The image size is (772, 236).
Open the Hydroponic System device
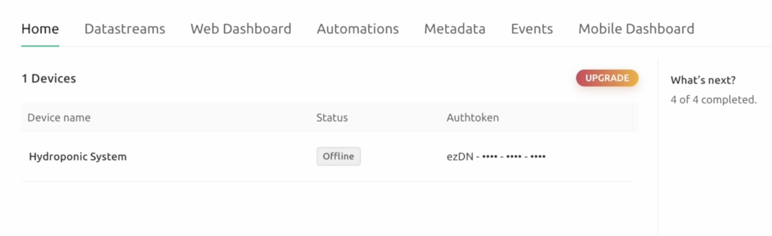point(78,156)
